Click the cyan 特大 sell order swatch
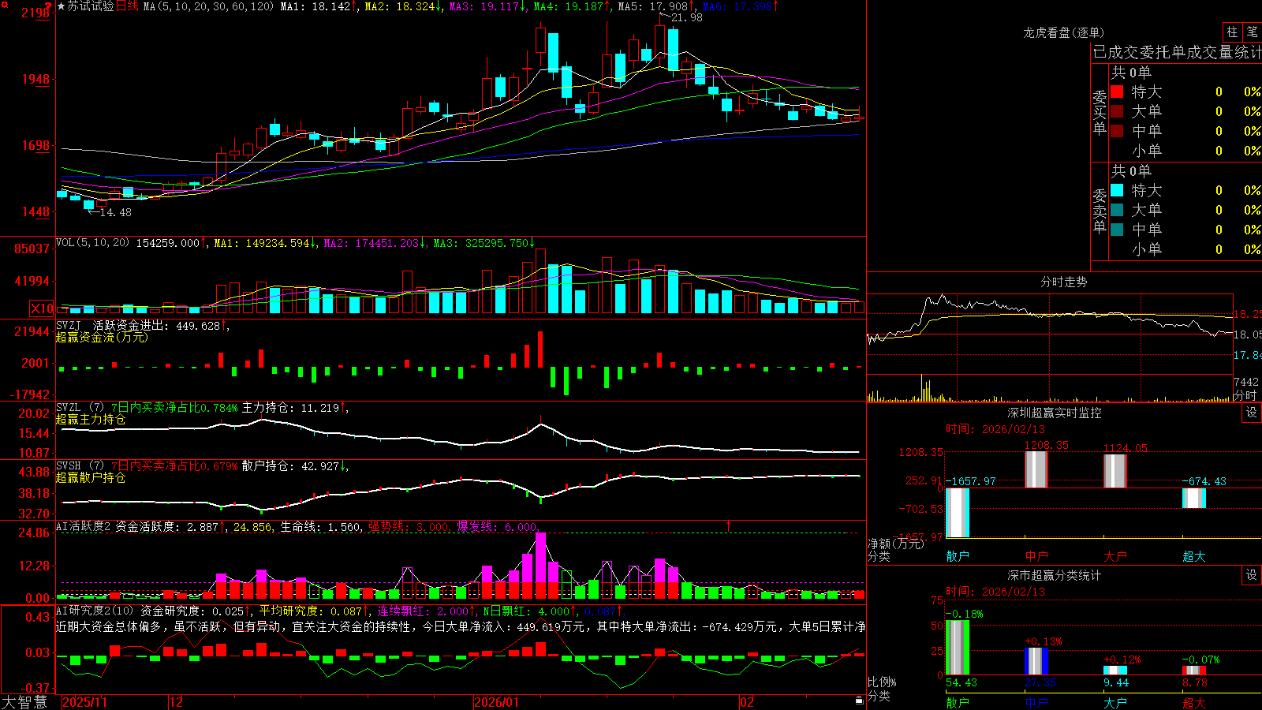Image resolution: width=1262 pixels, height=710 pixels. (1117, 190)
